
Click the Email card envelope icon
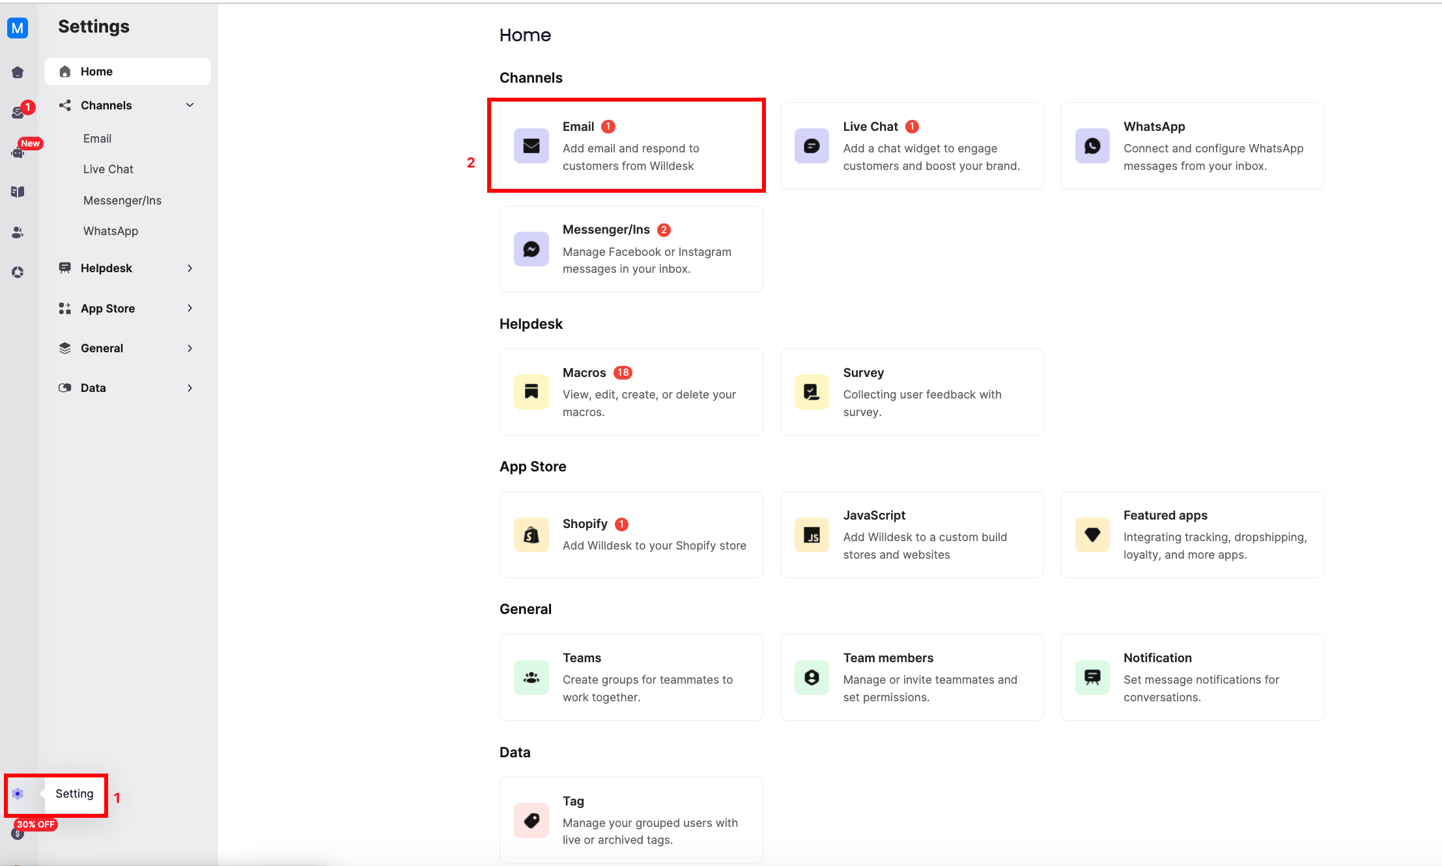click(531, 146)
